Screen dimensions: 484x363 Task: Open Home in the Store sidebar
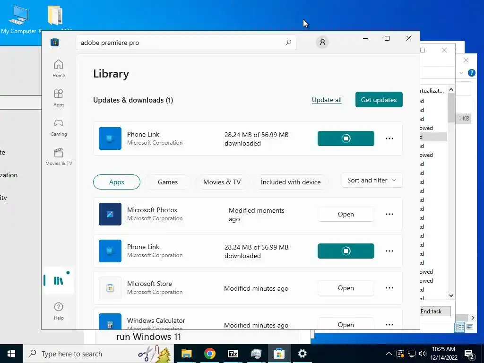(x=59, y=69)
